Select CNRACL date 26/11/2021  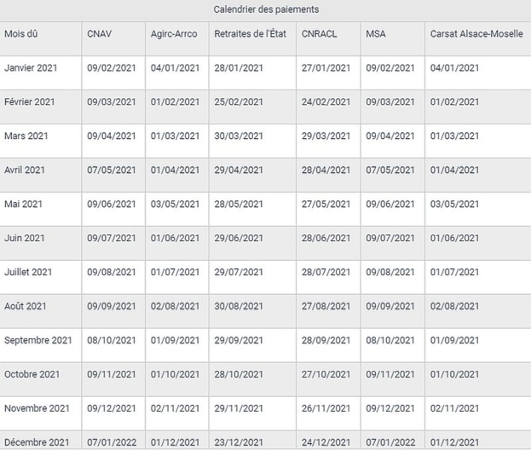(326, 409)
